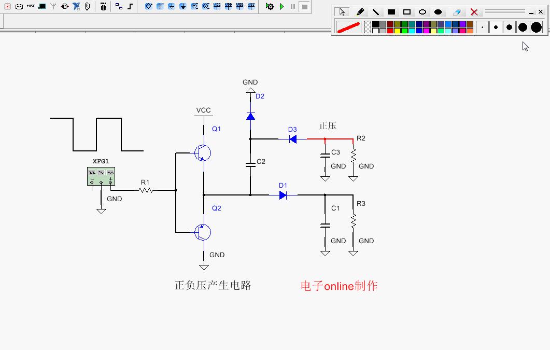Open the MISC components group

point(31,6)
